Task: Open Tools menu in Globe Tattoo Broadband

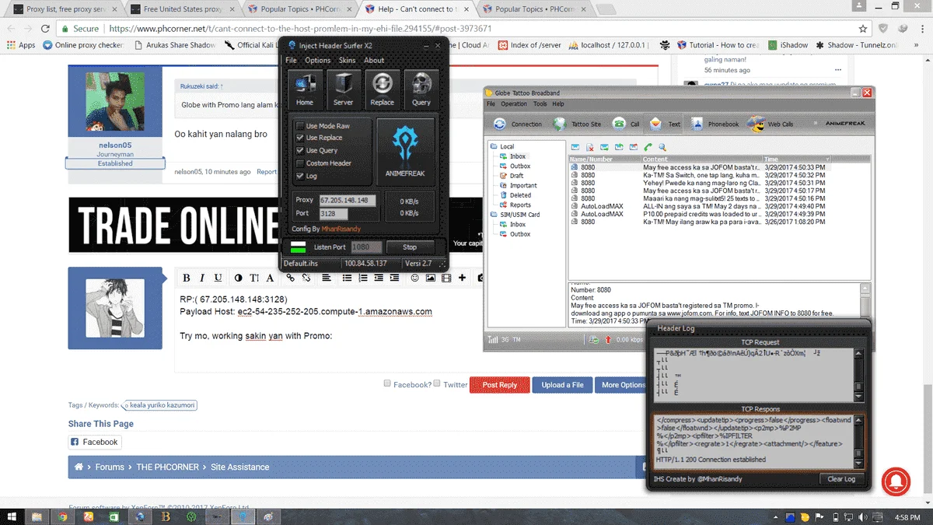Action: [540, 103]
